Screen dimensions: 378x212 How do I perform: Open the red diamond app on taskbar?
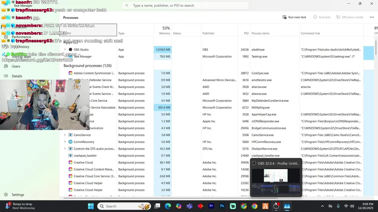[200, 206]
